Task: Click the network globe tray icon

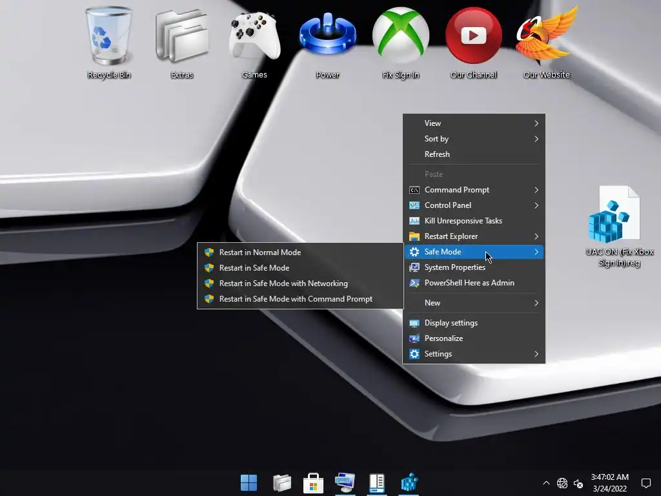Action: (x=562, y=483)
